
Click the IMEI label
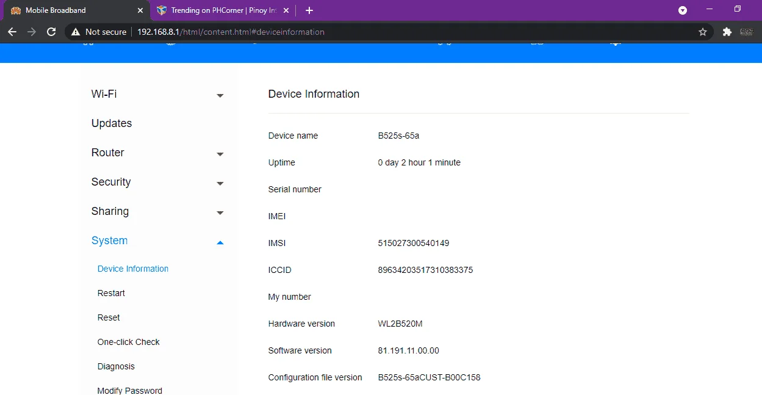(277, 216)
